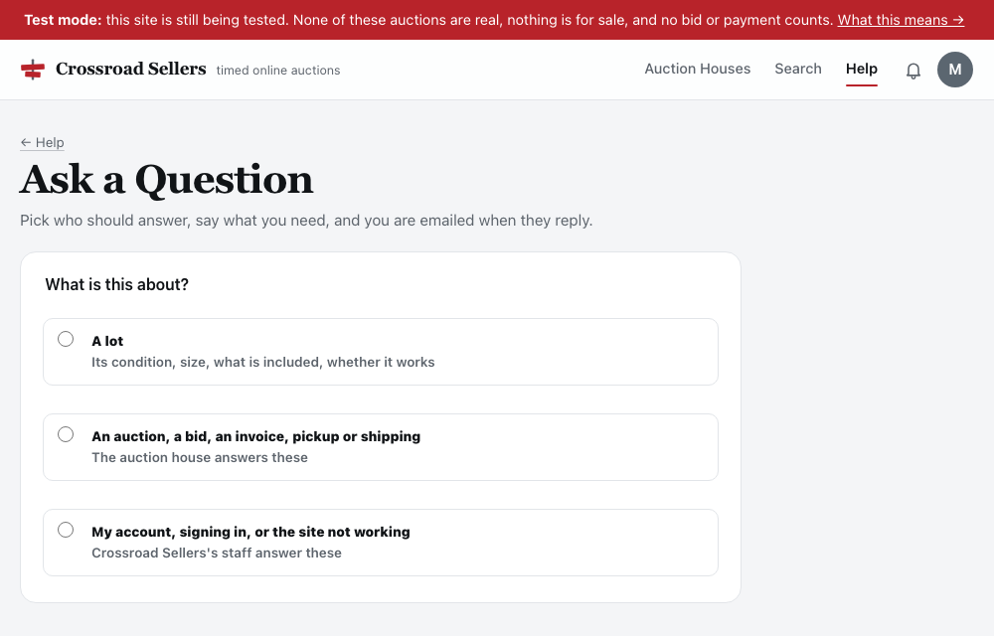Go to Auction Houses
The width and height of the screenshot is (994, 636).
[698, 69]
